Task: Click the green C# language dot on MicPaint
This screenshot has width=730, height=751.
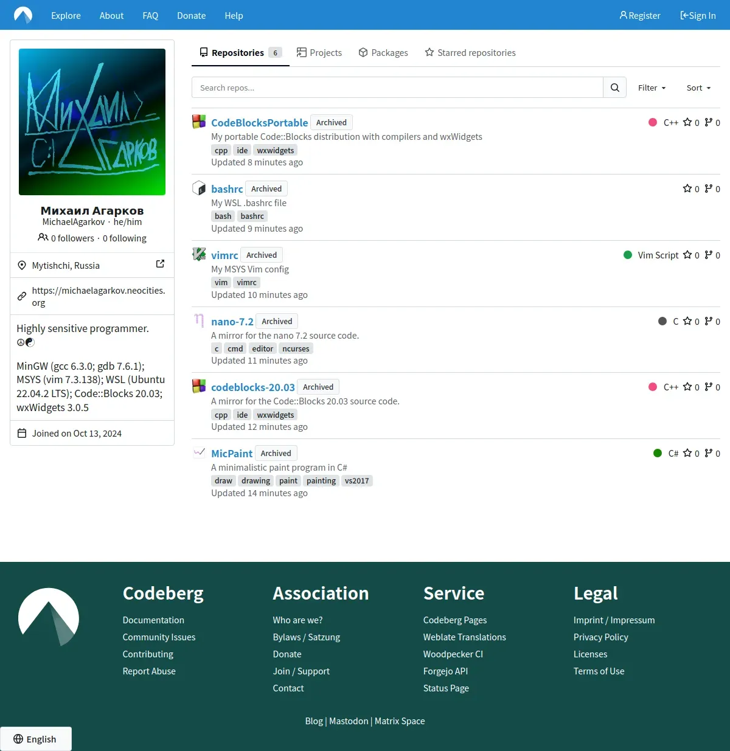Action: click(658, 453)
